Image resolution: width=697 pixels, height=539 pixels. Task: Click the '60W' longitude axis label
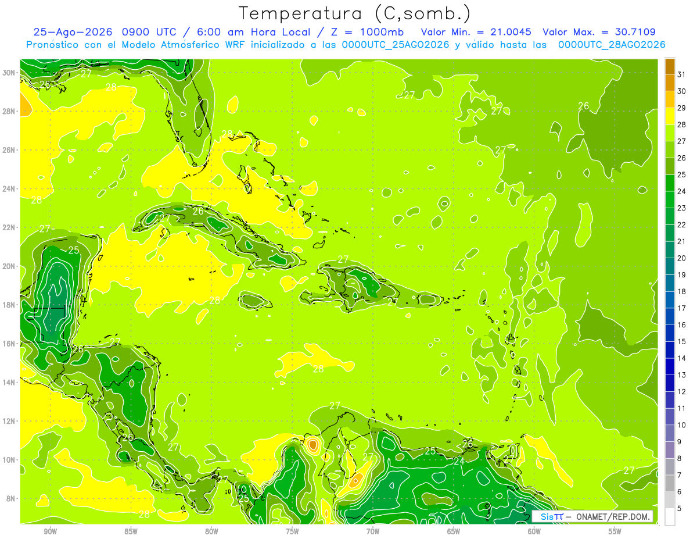click(x=534, y=531)
